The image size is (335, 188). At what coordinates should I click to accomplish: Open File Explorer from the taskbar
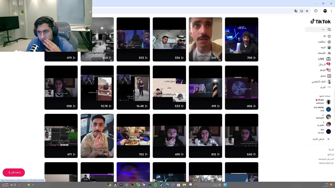[x=184, y=185]
